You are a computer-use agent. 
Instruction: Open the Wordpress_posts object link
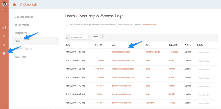(153, 52)
